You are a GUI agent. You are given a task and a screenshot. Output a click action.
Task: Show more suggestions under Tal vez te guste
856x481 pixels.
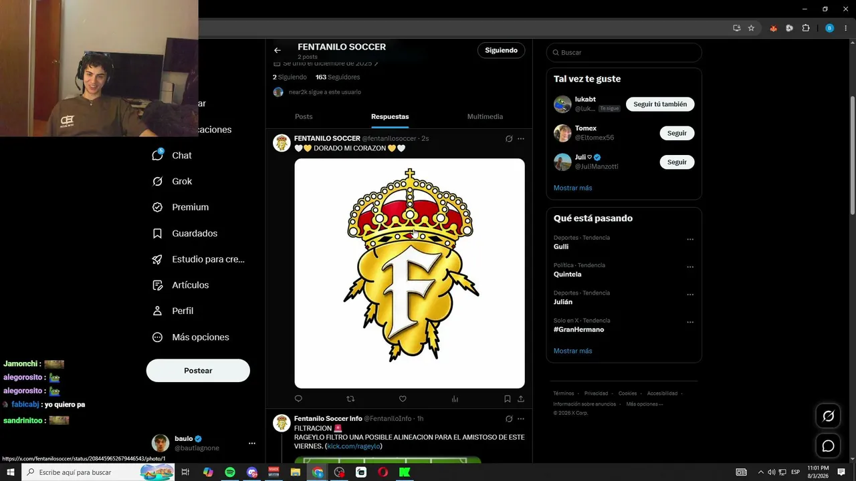573,188
